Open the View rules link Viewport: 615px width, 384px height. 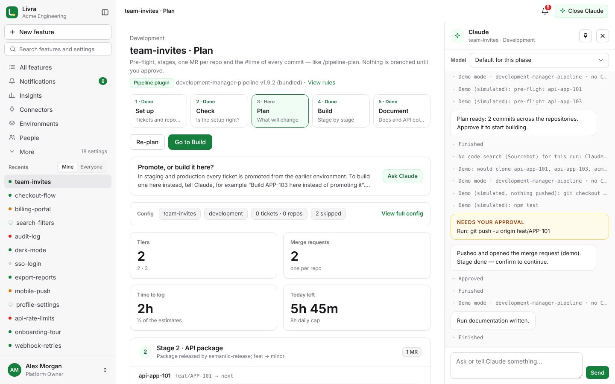click(x=322, y=83)
